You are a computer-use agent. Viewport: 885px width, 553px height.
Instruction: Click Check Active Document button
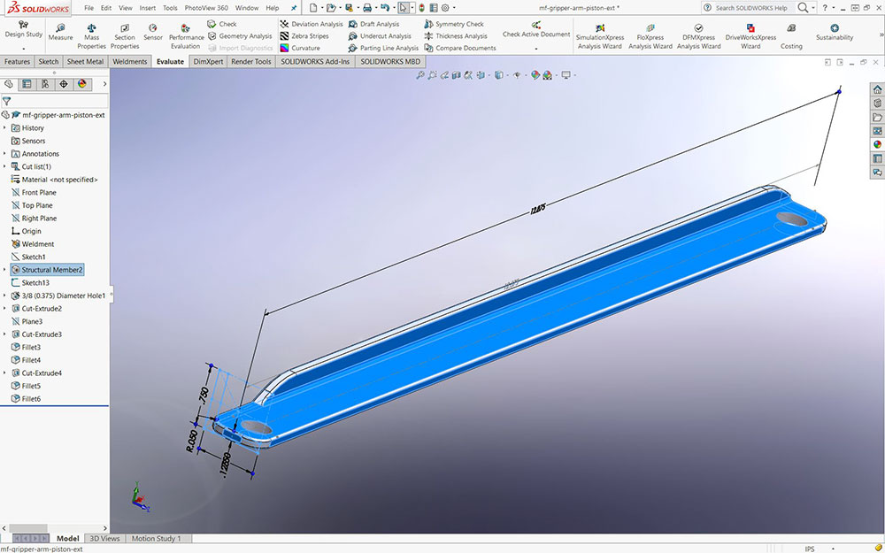(536, 35)
